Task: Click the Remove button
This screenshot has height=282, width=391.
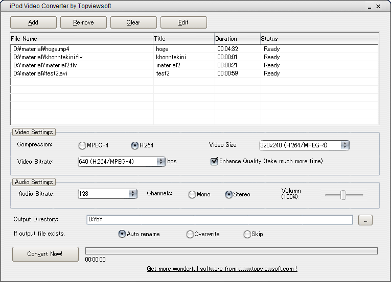Action: [83, 22]
